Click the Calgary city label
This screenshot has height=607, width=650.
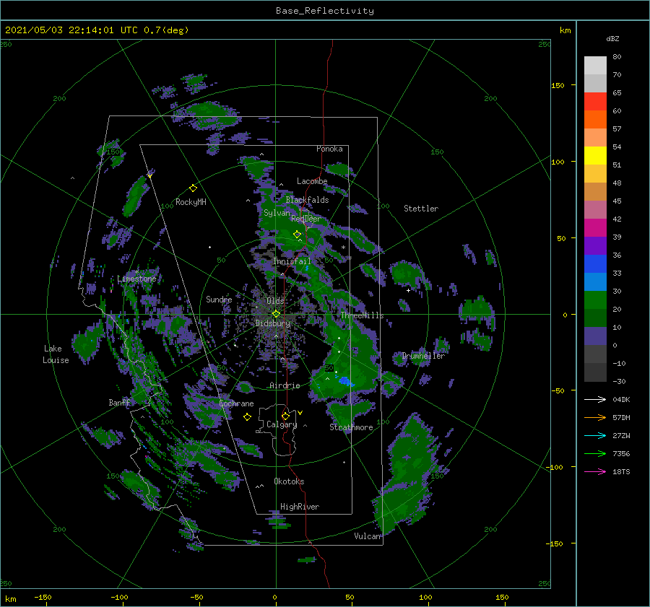282,424
